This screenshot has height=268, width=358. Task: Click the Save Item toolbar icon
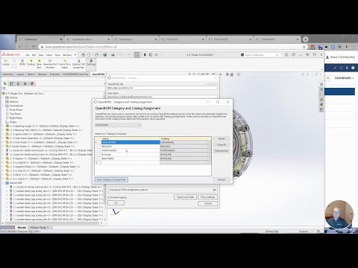coord(39,64)
